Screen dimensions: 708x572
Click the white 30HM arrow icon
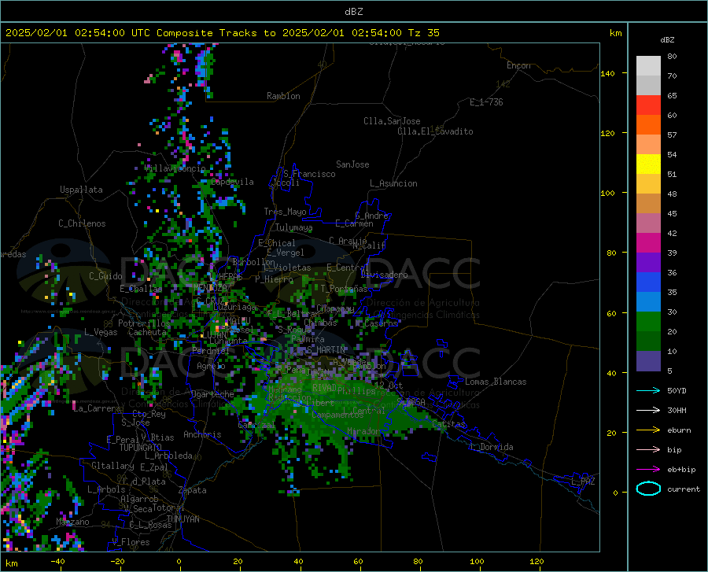pyautogui.click(x=648, y=411)
